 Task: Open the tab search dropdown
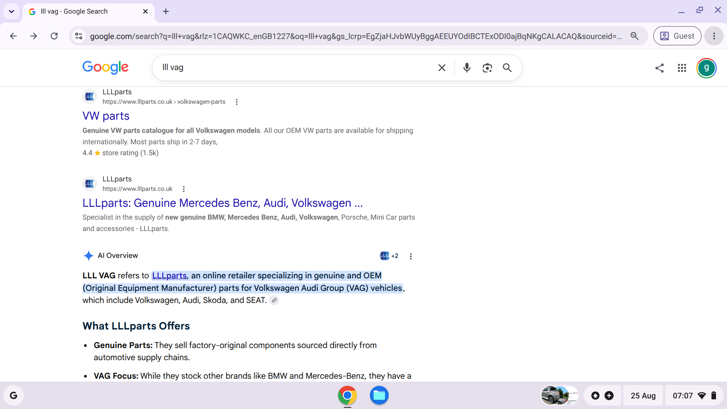pos(11,11)
